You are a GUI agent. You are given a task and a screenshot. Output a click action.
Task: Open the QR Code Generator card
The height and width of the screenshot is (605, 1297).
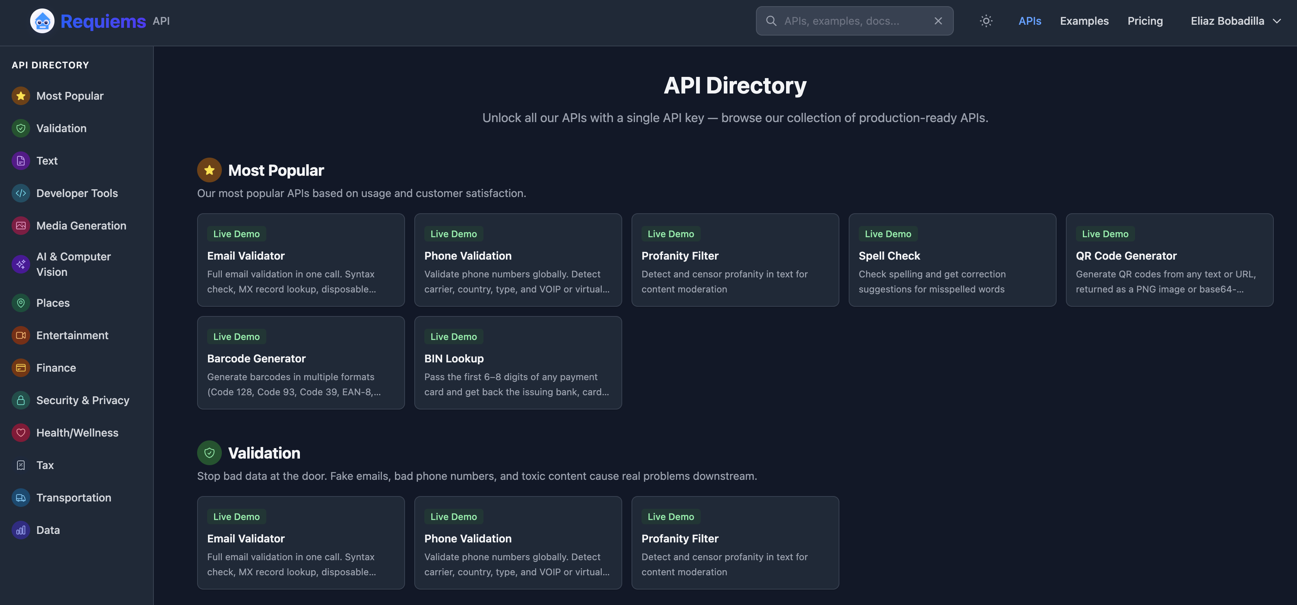point(1169,260)
